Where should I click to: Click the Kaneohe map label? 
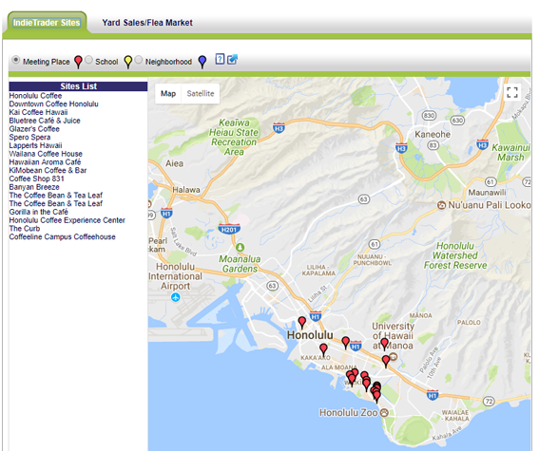pyautogui.click(x=433, y=134)
